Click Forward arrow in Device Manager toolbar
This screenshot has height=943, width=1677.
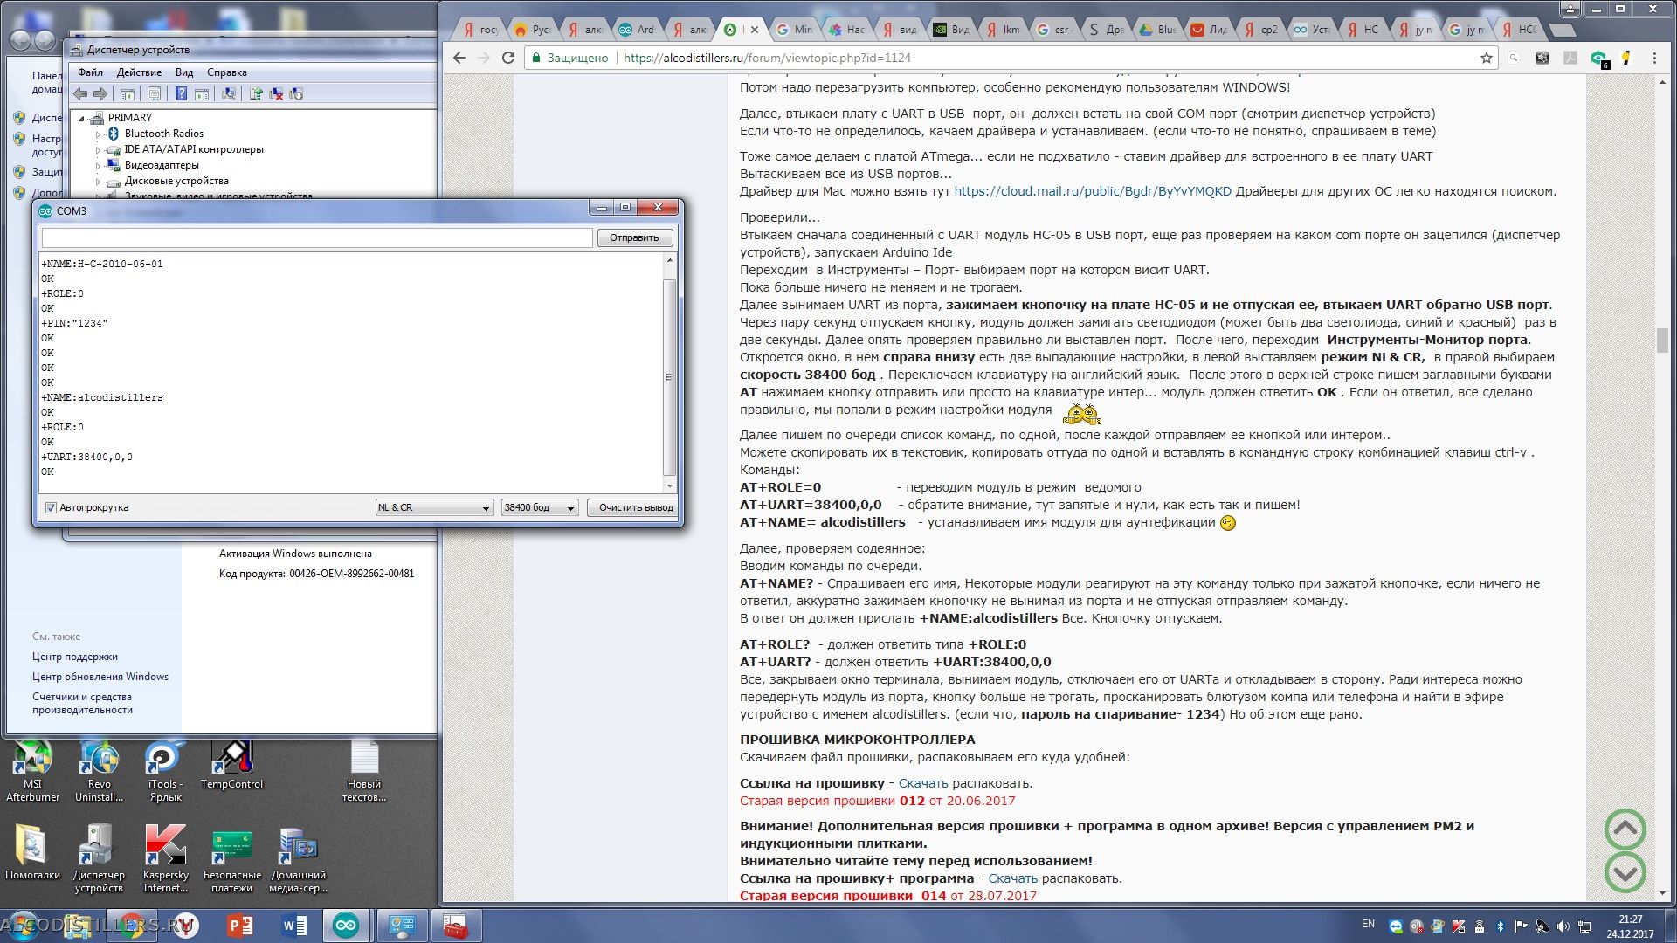click(100, 94)
